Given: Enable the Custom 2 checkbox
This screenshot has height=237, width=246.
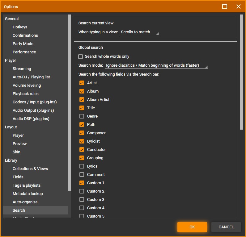Looking at the screenshot, I should click(x=82, y=191).
